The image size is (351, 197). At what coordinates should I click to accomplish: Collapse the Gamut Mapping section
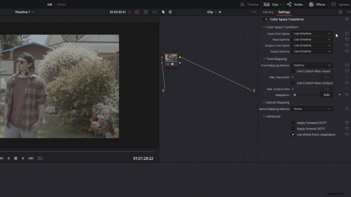coord(264,102)
